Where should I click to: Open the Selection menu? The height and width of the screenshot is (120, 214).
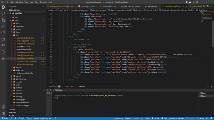pyautogui.click(x=19, y=2)
